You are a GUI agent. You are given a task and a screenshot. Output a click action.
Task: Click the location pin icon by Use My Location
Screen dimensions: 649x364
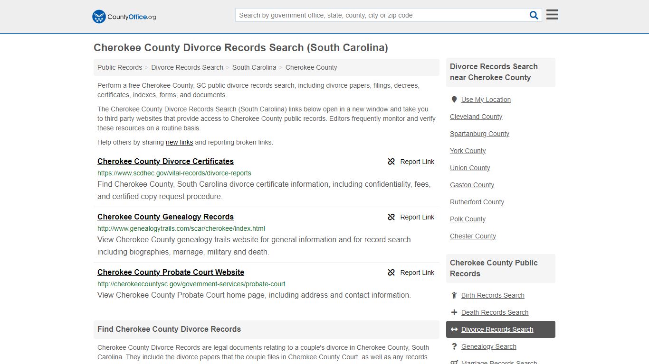[x=454, y=100]
